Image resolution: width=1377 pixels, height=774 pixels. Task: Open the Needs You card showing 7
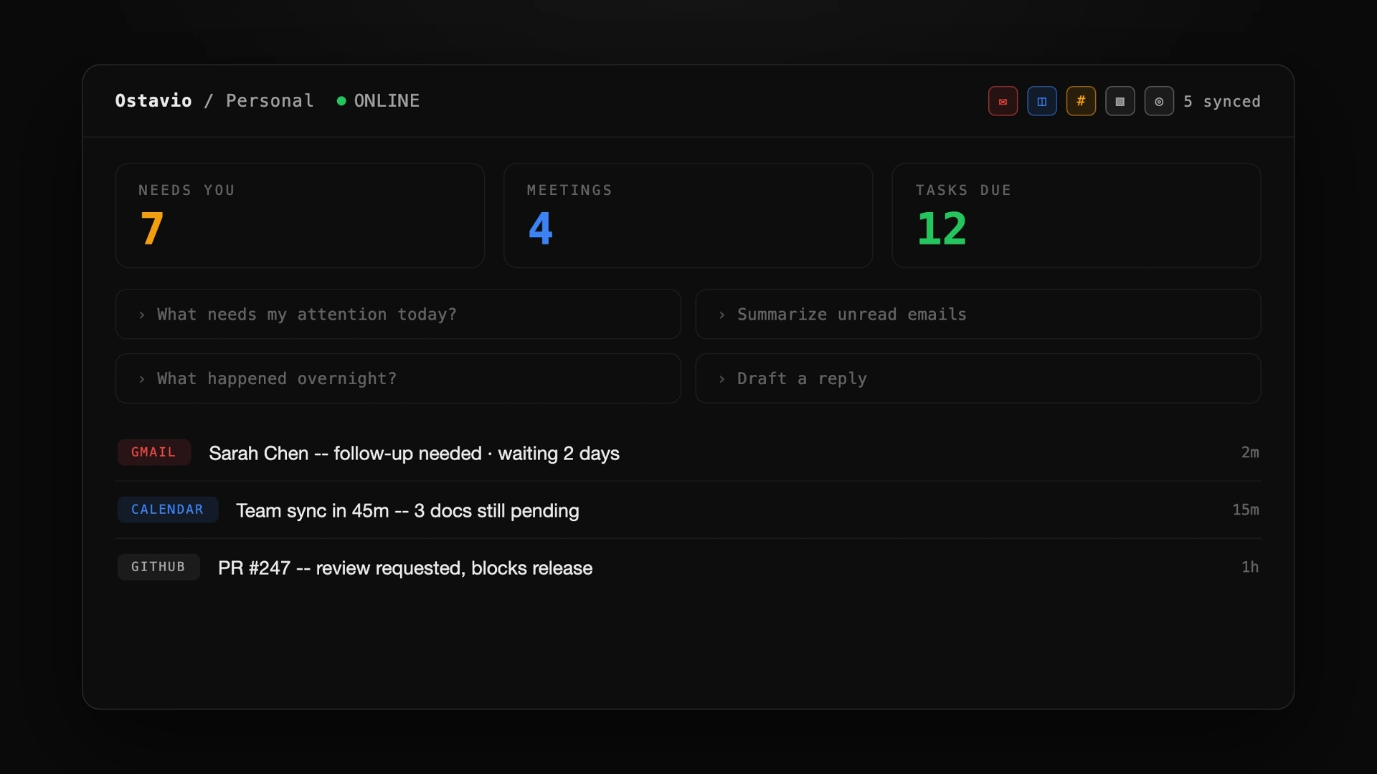click(x=300, y=216)
